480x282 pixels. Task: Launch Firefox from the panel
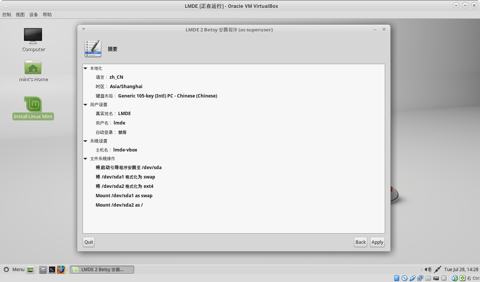(61, 270)
